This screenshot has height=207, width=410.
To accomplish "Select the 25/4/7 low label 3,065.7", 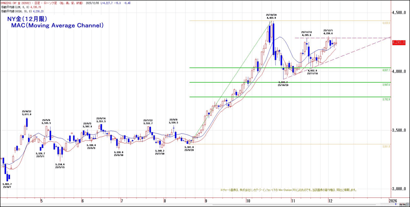I will pyautogui.click(x=7, y=185).
